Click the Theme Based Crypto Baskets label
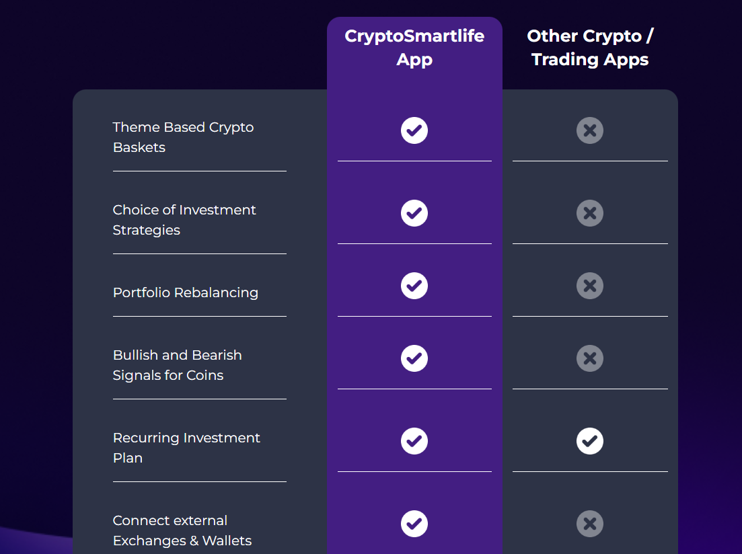 click(183, 137)
